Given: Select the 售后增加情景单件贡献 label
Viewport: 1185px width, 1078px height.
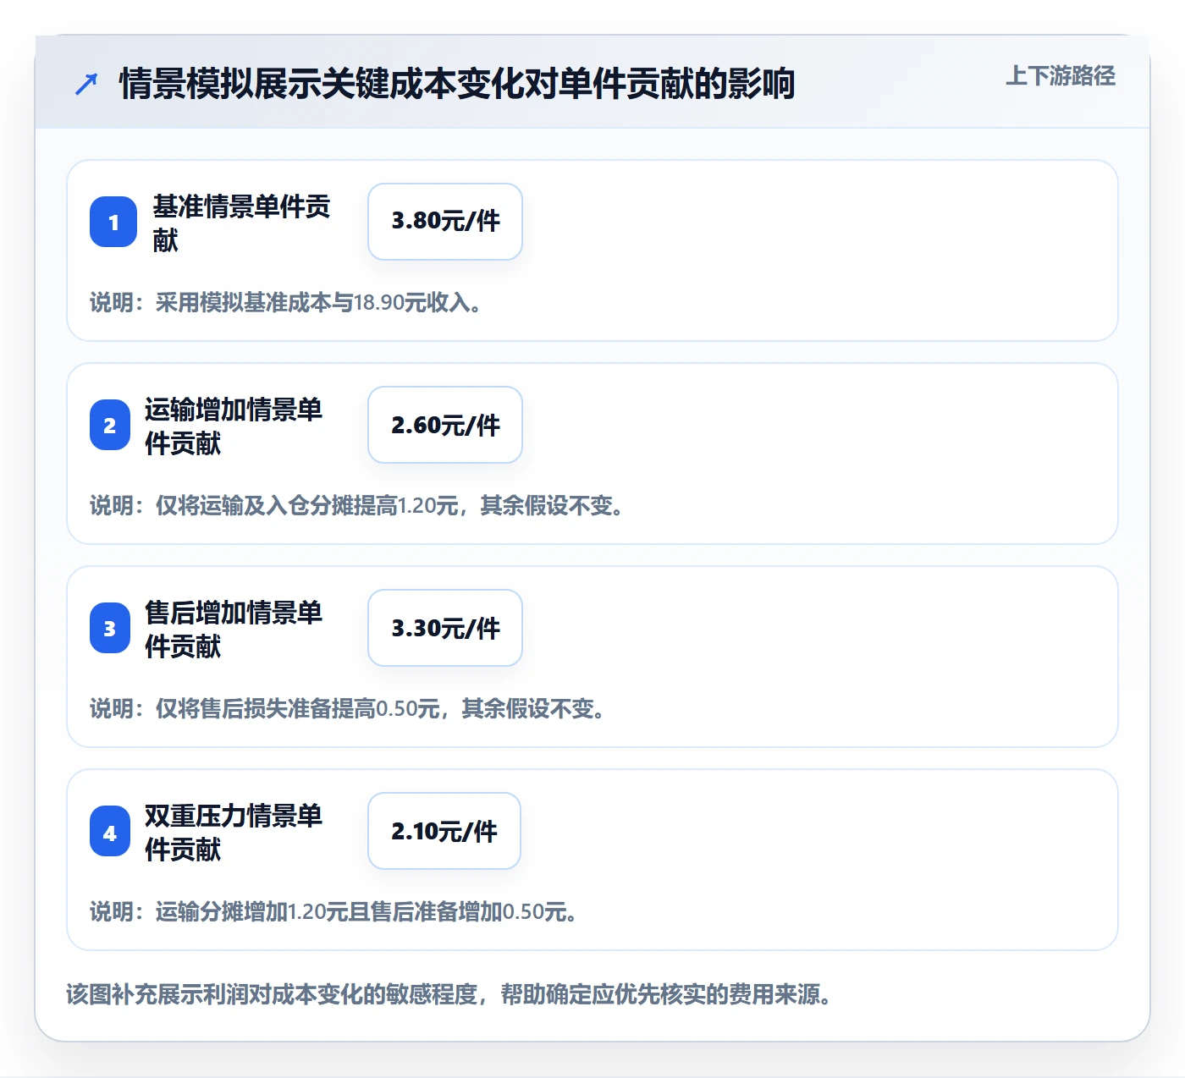Looking at the screenshot, I should [x=234, y=629].
